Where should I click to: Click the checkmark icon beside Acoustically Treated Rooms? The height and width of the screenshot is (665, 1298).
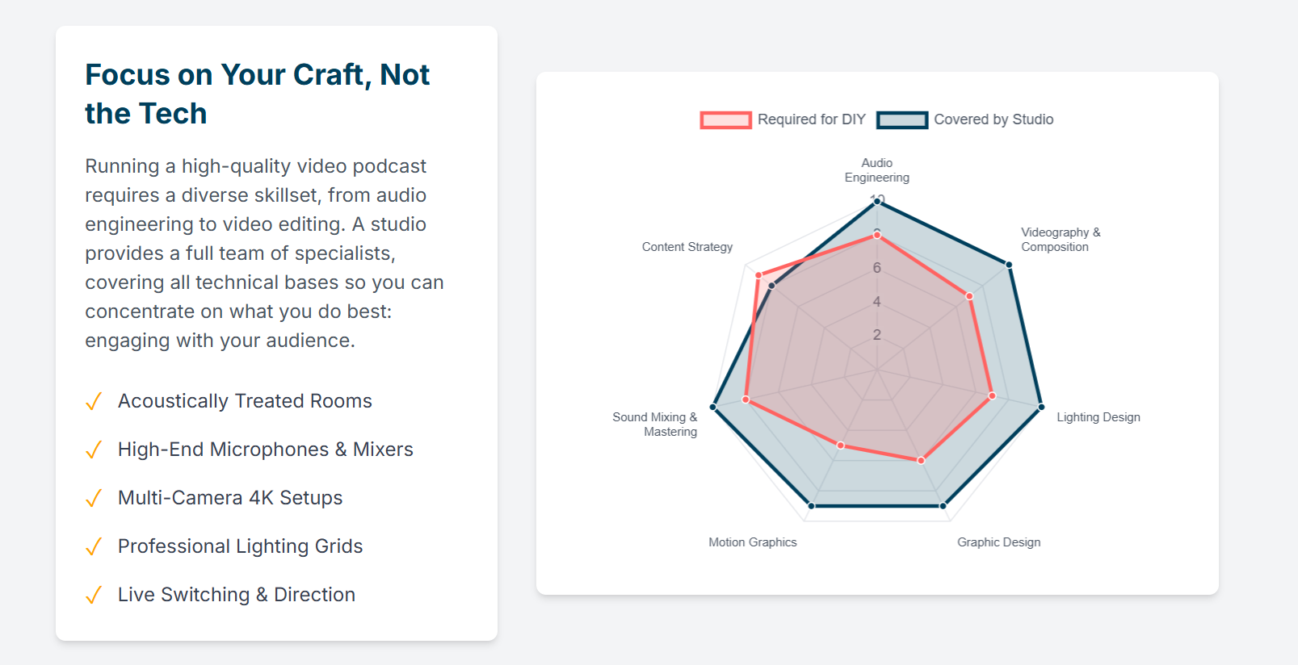point(94,401)
